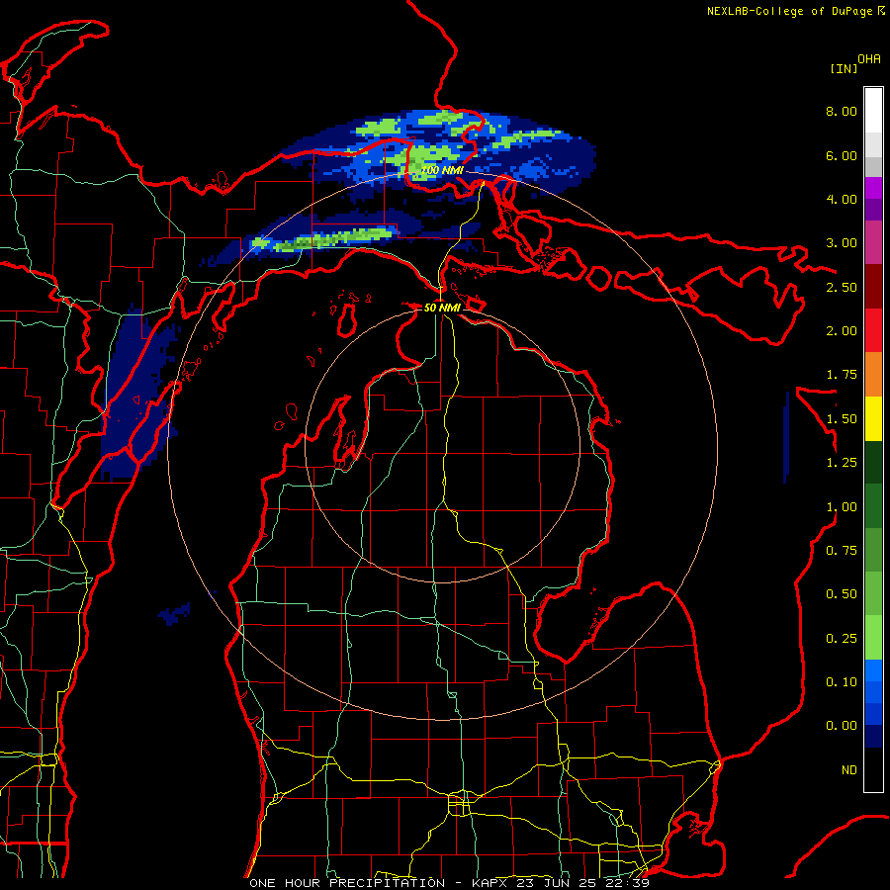
Task: Select the darkest green legend swatch beside 1.25
Action: click(x=873, y=463)
